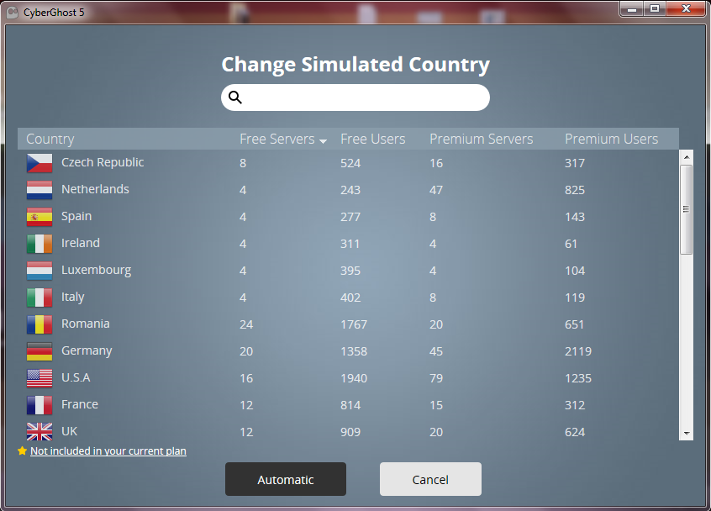Focus the country search input field
The width and height of the screenshot is (711, 511).
(x=355, y=97)
